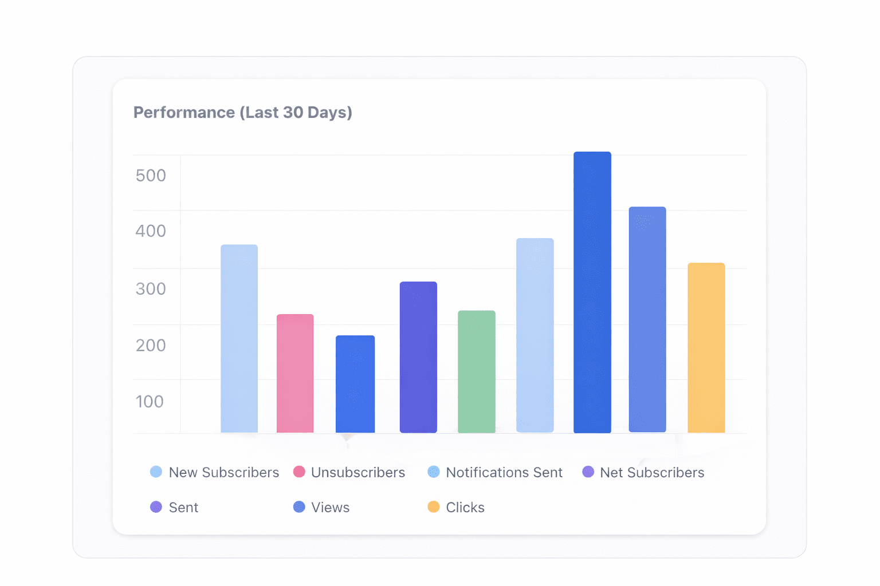Click the purple Net Subscribers legend dot
Viewport: 880px width, 586px height.
pos(588,472)
